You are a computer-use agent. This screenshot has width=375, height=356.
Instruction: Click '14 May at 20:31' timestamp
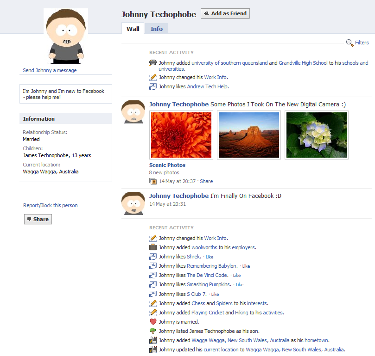[x=167, y=204]
